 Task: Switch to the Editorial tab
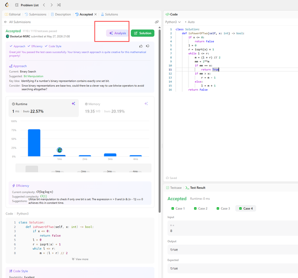(x=13, y=14)
